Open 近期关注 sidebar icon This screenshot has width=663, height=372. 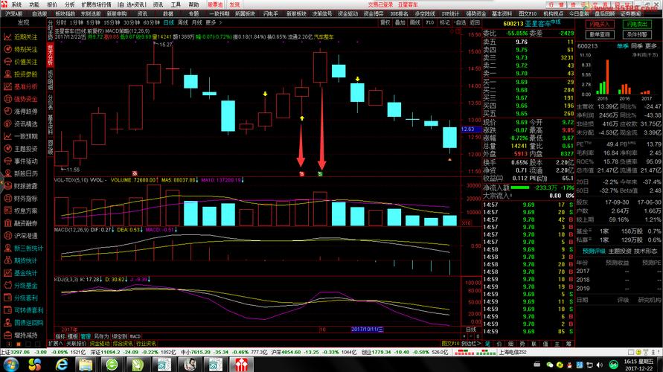tap(7, 37)
